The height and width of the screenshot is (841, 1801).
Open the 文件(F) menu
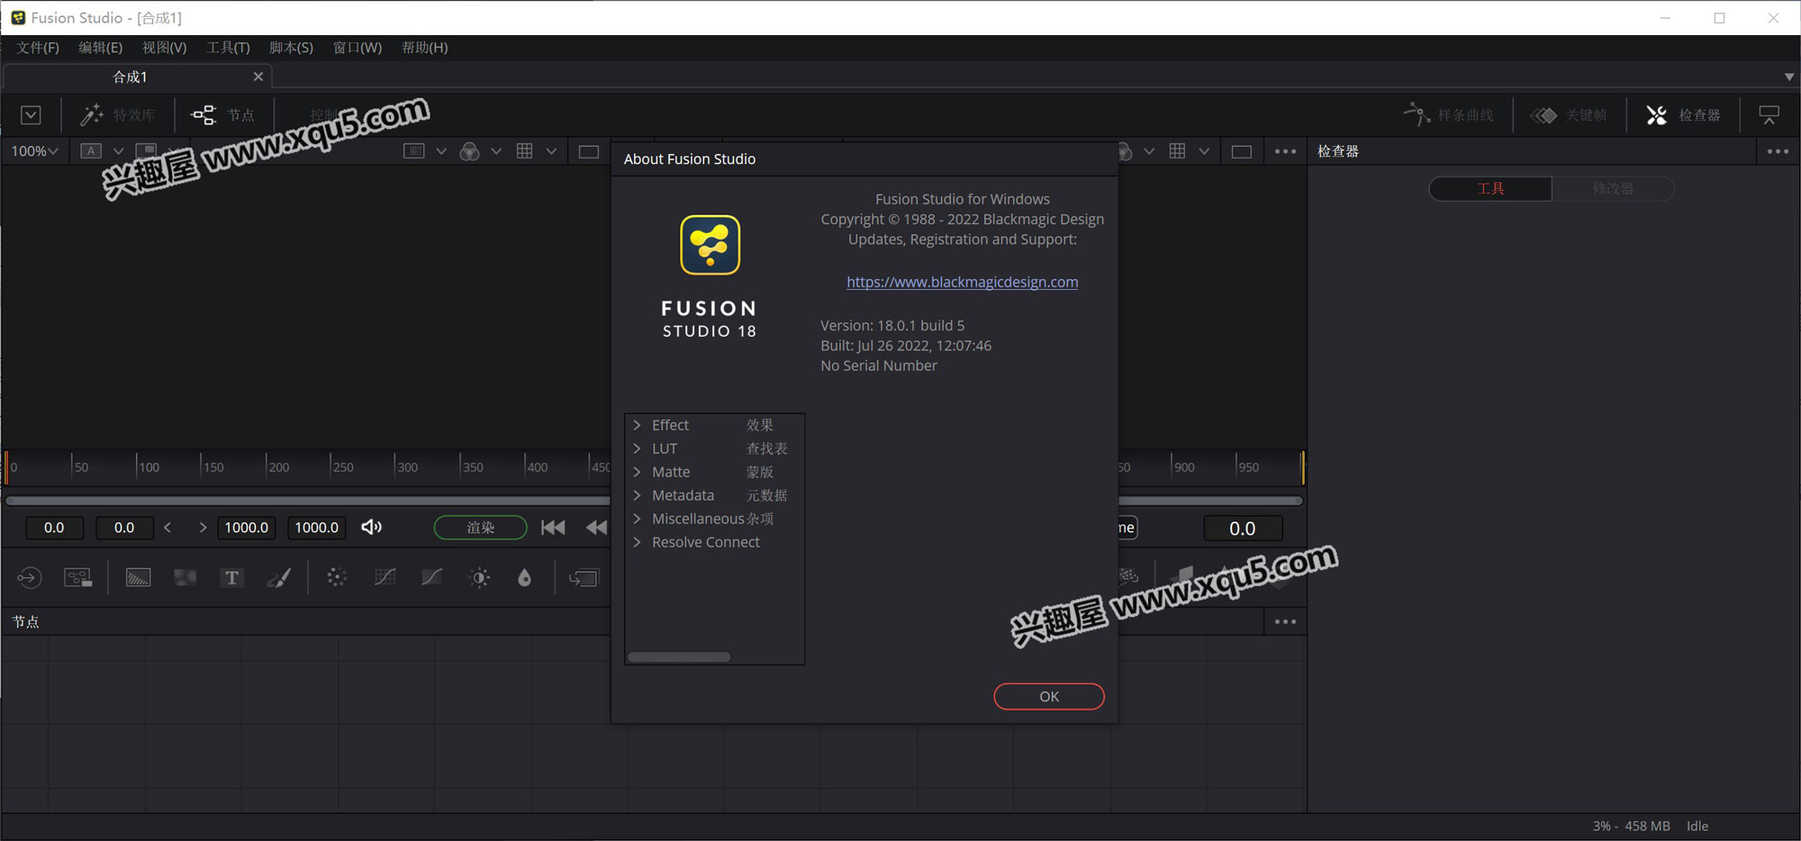pyautogui.click(x=38, y=48)
